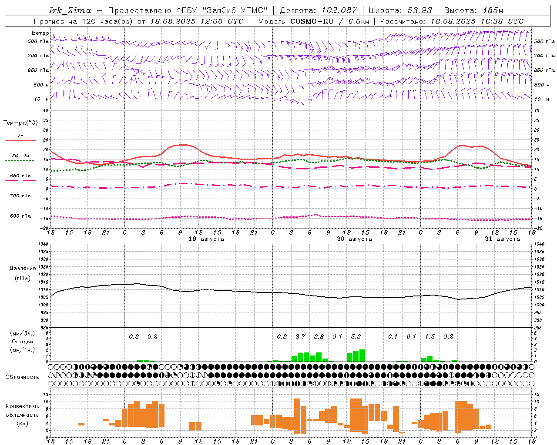Viewport: 557px width, 445px height.
Task: Click the "(мм/1ч.)" precipitation unit label
Action: (22, 350)
